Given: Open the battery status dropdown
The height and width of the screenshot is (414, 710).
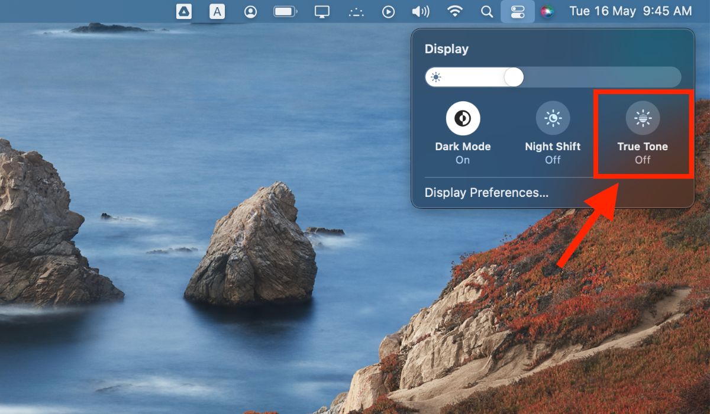Looking at the screenshot, I should 286,11.
